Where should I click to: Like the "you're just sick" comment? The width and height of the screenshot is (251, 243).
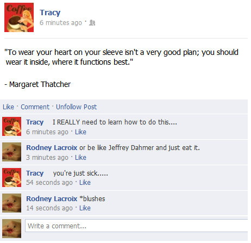click(85, 183)
